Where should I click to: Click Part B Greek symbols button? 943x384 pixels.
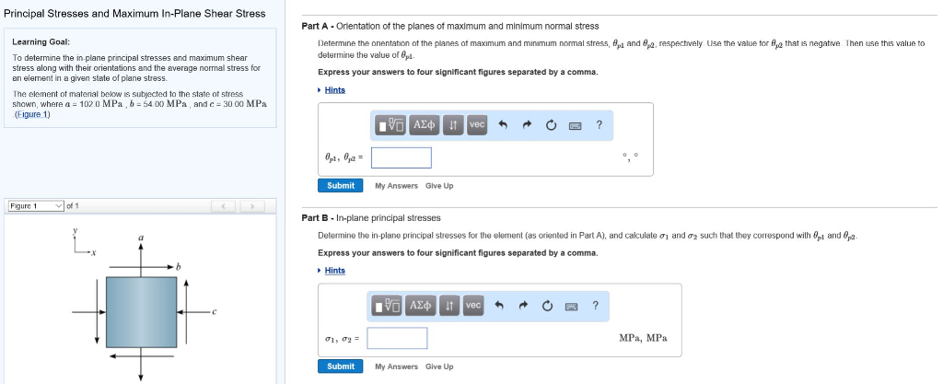pos(420,306)
